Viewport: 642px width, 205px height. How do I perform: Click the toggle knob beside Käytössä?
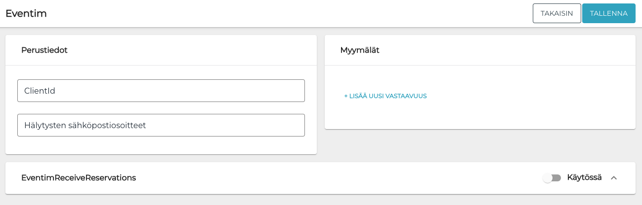coord(548,178)
